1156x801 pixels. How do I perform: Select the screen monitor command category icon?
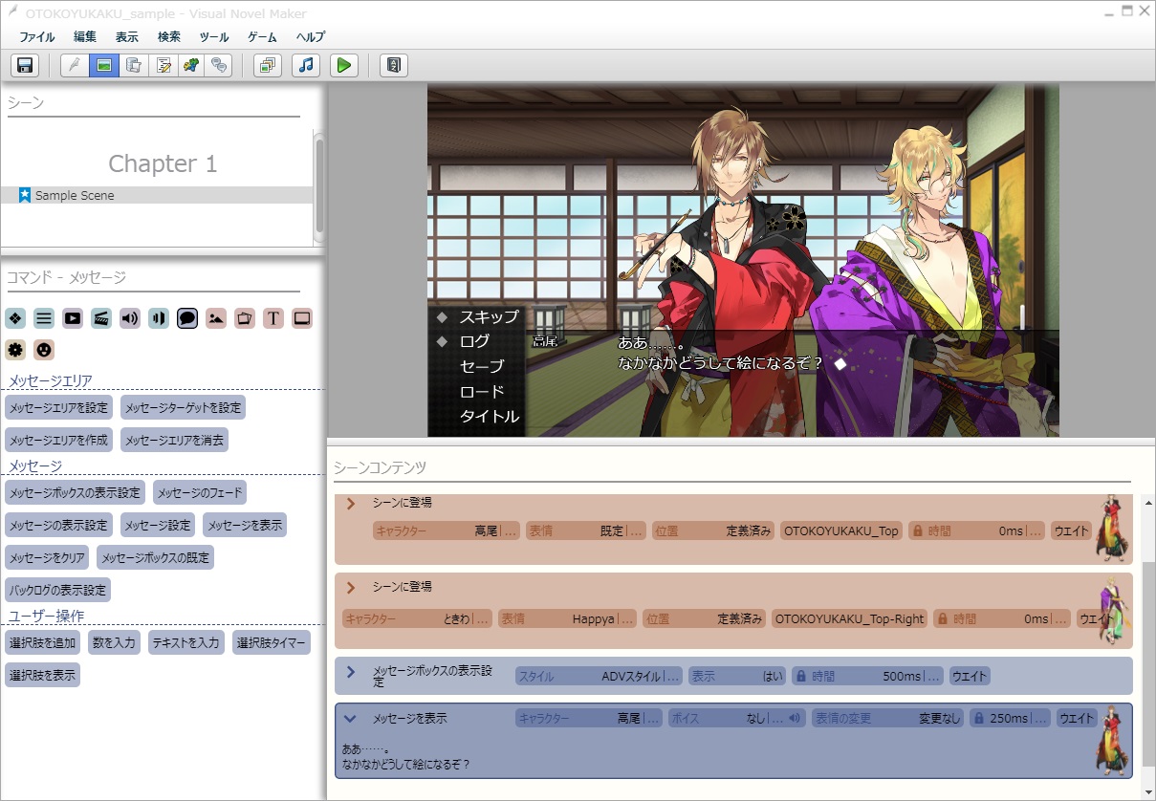coord(302,318)
